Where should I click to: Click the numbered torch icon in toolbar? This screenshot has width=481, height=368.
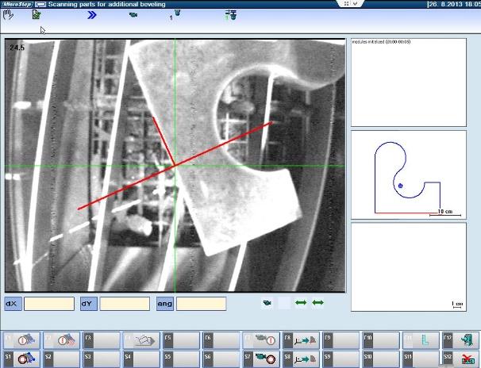[175, 14]
